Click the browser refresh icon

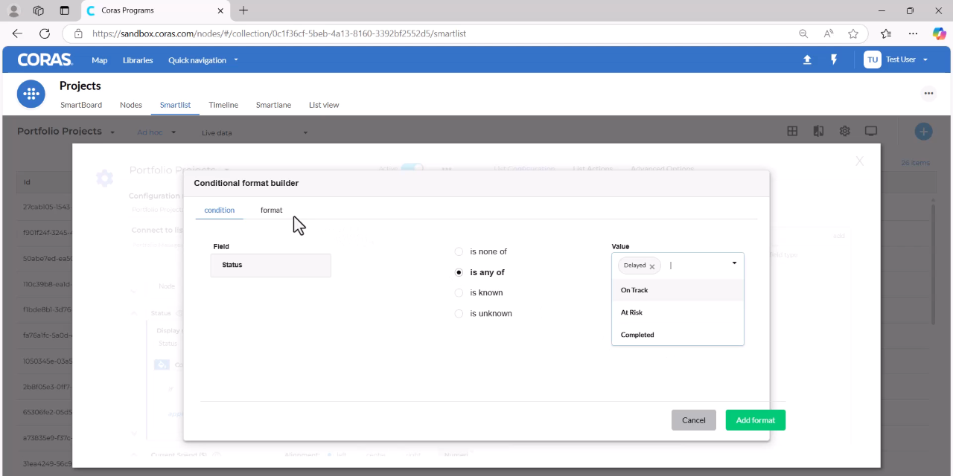[45, 33]
